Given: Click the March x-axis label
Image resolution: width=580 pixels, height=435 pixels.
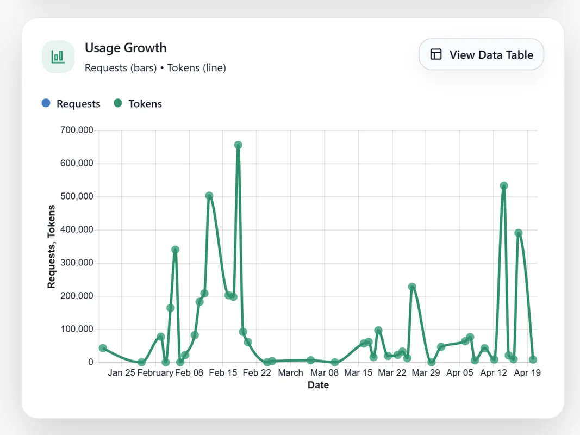Looking at the screenshot, I should click(290, 372).
